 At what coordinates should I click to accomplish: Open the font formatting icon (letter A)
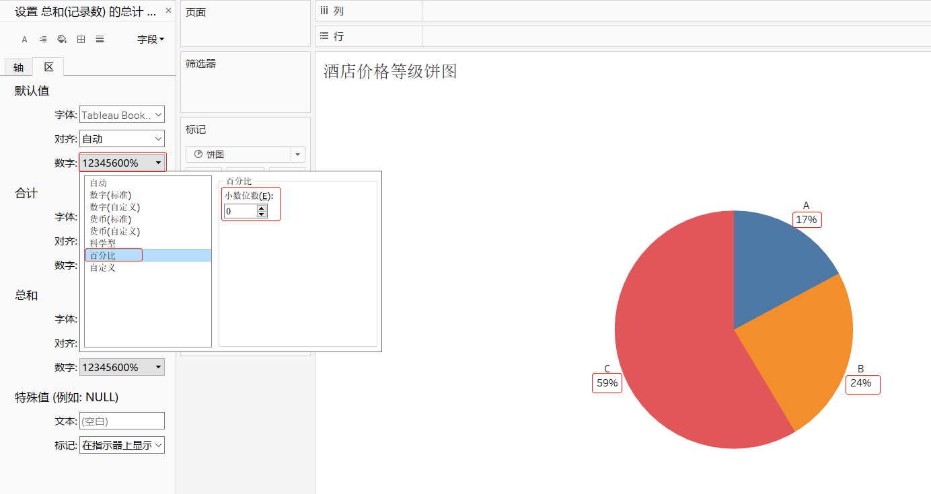click(x=24, y=40)
